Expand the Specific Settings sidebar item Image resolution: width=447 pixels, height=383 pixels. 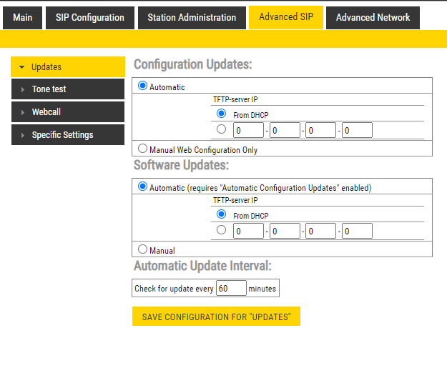(x=68, y=135)
